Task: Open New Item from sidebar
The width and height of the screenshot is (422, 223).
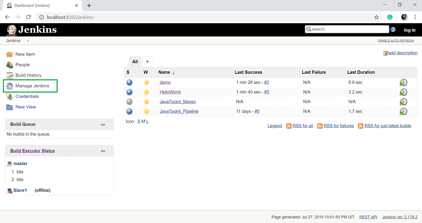Action: point(25,54)
